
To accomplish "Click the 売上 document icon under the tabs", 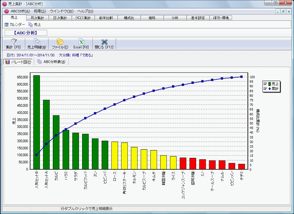I will (30, 25).
